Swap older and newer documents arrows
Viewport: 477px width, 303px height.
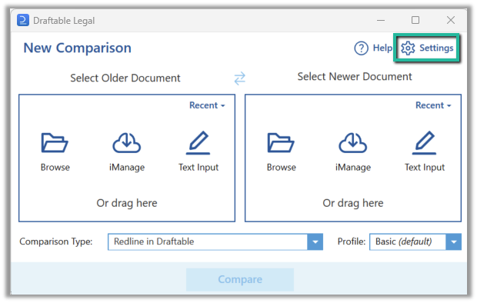pos(240,78)
